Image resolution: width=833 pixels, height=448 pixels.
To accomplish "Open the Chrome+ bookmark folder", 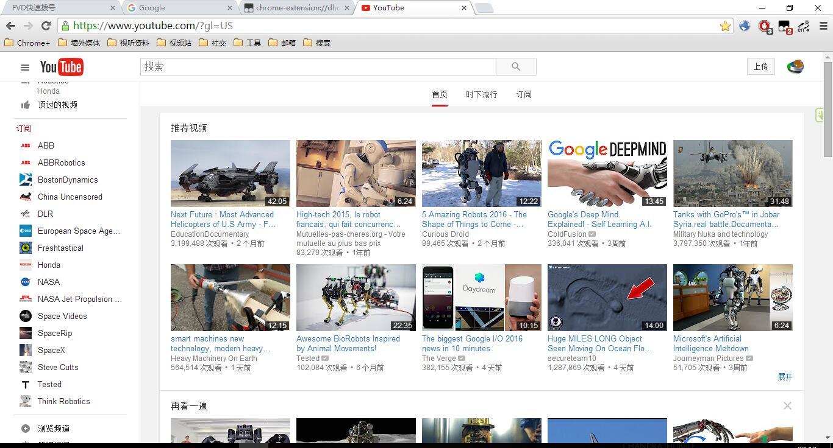I will (x=27, y=43).
